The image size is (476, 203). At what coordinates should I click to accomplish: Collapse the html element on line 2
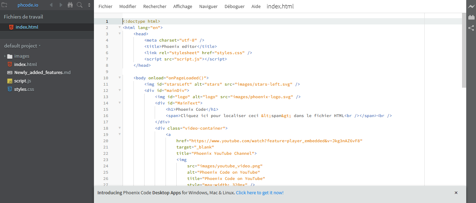click(119, 27)
